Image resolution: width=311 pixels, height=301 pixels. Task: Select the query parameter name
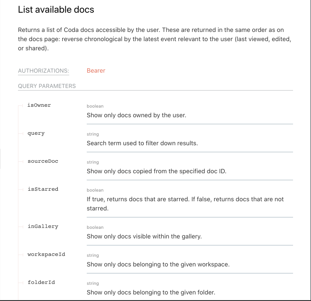[x=36, y=133]
